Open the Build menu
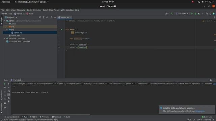The width and height of the screenshot is (216, 121). tap(45, 10)
